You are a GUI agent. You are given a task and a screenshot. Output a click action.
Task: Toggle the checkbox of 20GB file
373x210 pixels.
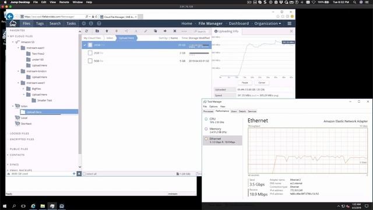click(x=90, y=45)
